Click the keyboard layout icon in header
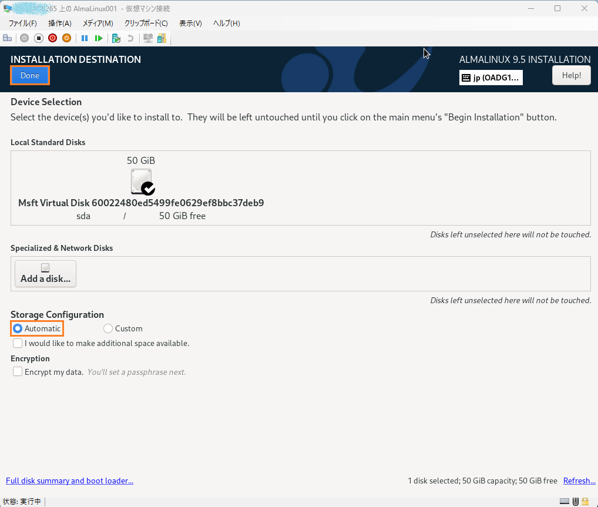The width and height of the screenshot is (598, 507). tap(466, 78)
